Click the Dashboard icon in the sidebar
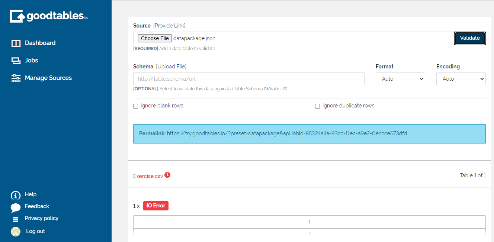Viewport: 494px width, 242px height. pos(16,43)
